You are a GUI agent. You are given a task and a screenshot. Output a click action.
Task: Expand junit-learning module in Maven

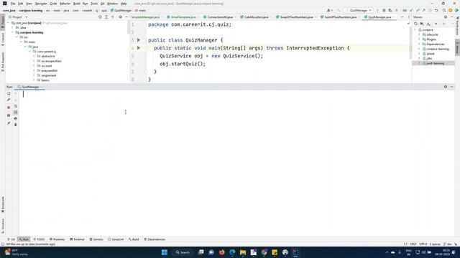point(419,63)
